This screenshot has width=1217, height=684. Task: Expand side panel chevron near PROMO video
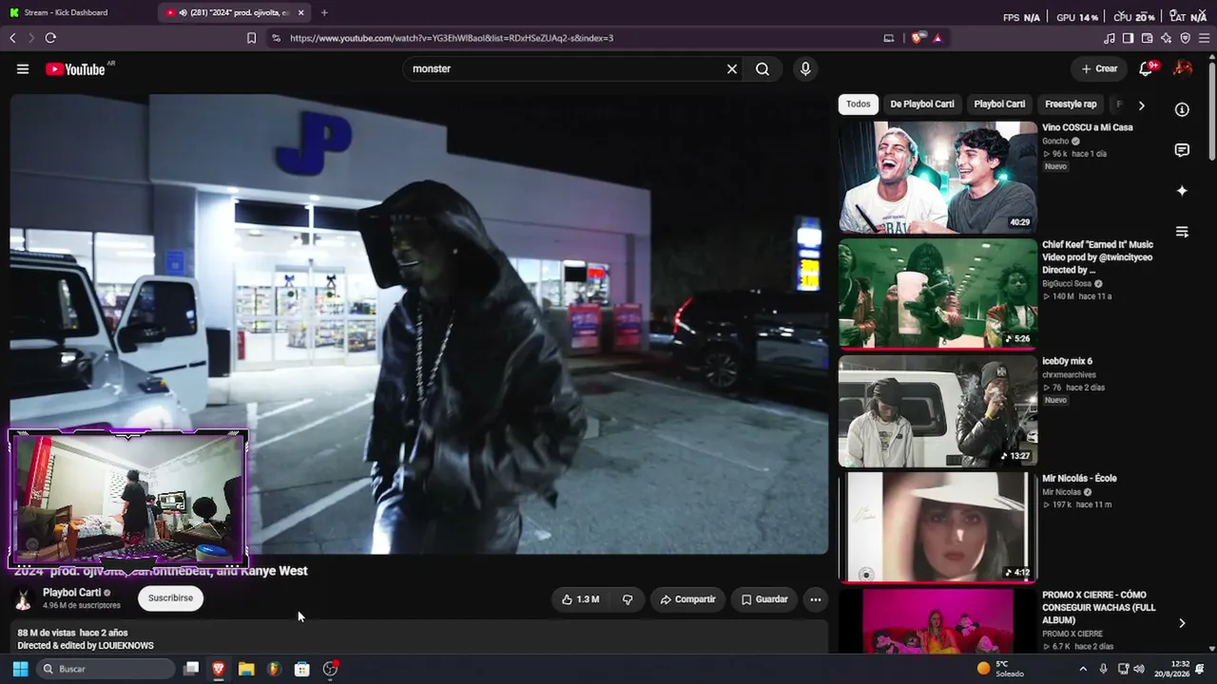[x=1182, y=623]
